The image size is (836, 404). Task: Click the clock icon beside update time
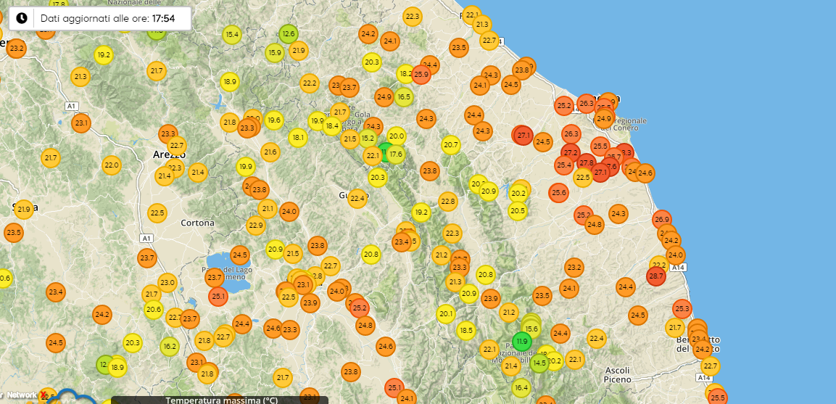[22, 18]
